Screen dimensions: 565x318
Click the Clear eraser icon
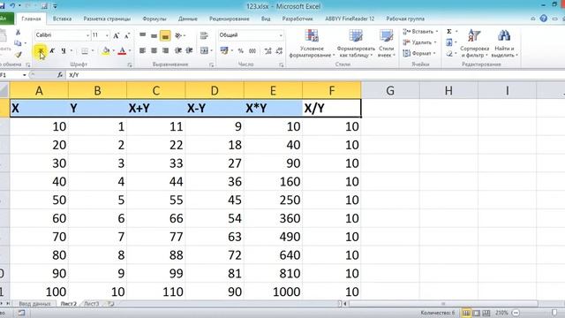(x=449, y=54)
